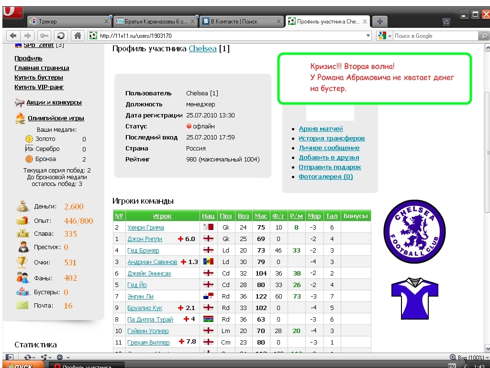Screen dimensions: 490x368
Task: Reload the page with the refresh icon
Action: pyautogui.click(x=60, y=35)
